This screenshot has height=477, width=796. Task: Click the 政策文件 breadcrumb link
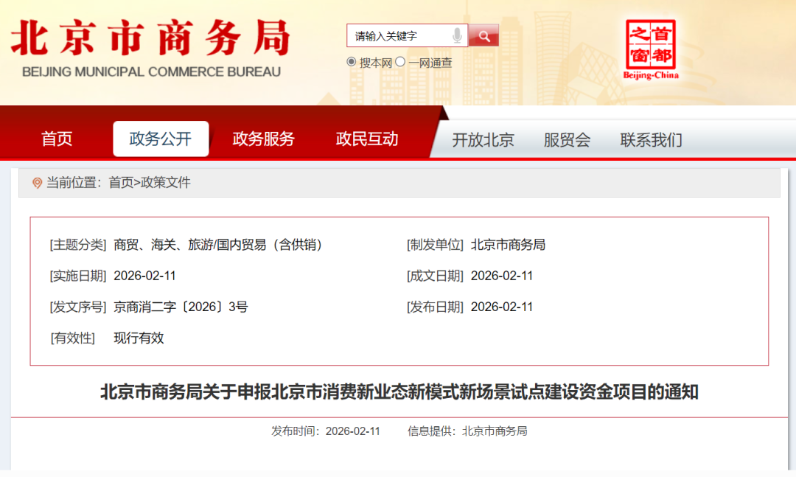click(x=168, y=182)
